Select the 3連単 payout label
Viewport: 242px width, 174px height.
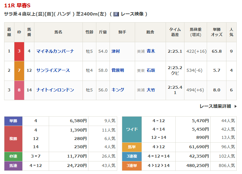(132, 166)
